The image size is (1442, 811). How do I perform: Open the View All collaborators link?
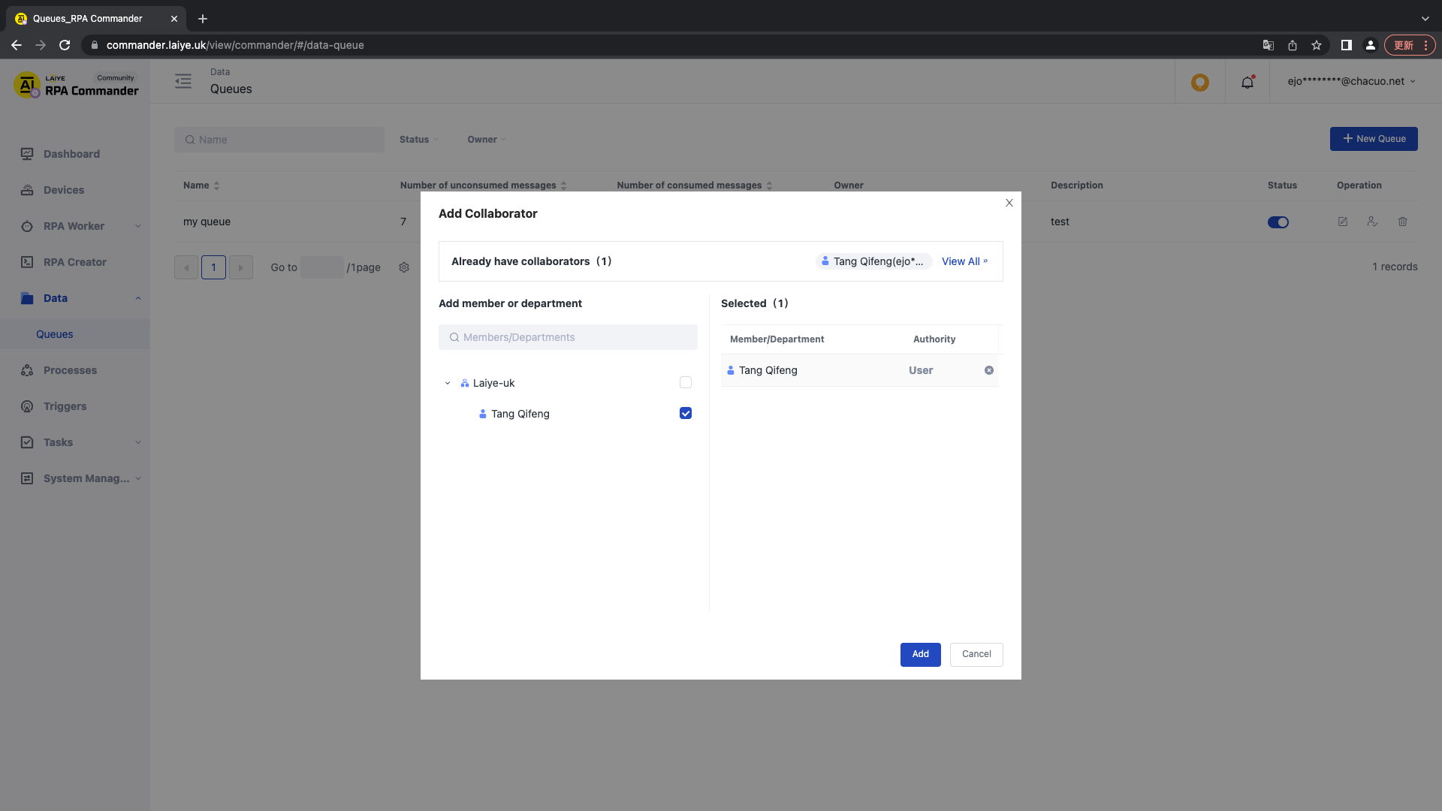point(965,261)
